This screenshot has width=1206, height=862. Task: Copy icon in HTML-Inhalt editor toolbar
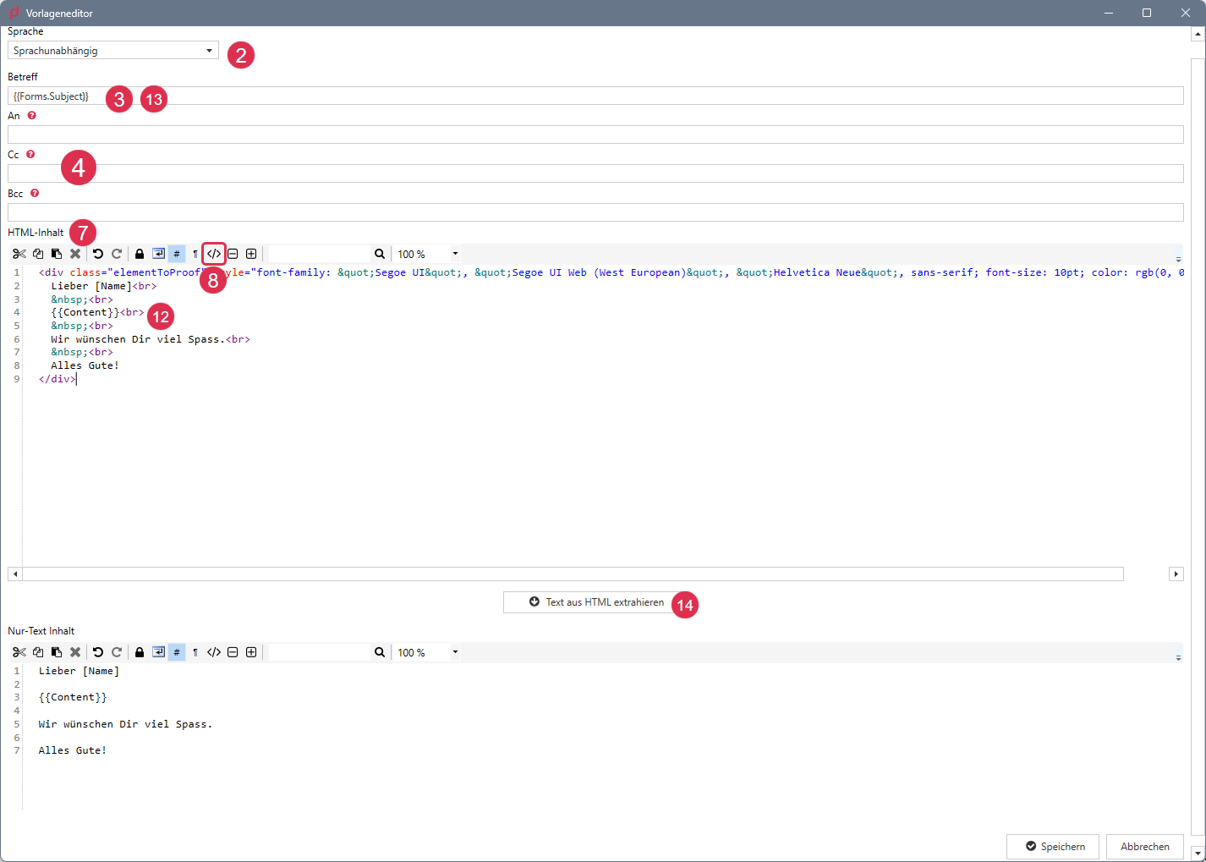[38, 254]
